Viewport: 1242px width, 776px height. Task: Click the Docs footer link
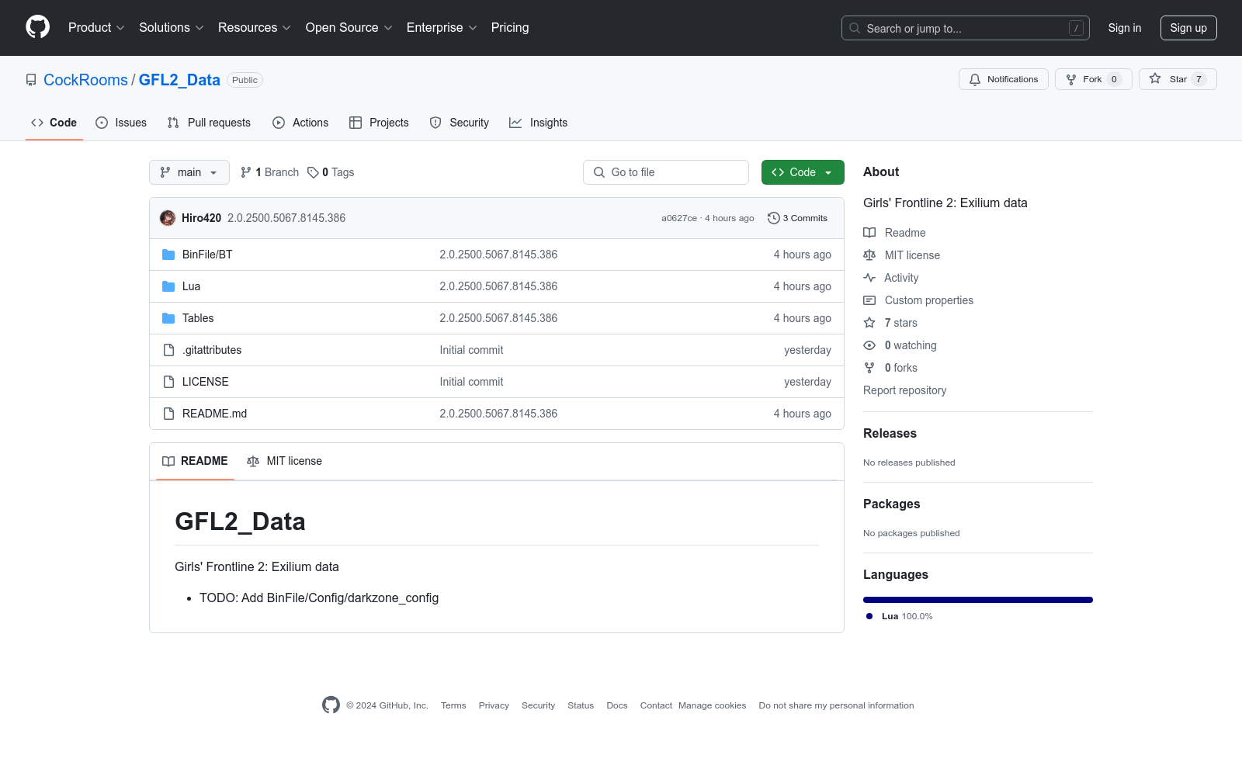coord(617,705)
